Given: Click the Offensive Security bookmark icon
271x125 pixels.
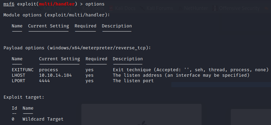Looking at the screenshot, I should tap(215, 8).
